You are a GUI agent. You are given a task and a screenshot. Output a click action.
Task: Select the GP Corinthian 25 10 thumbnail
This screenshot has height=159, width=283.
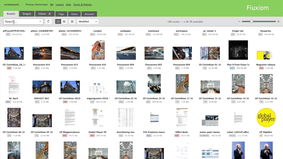(126, 87)
